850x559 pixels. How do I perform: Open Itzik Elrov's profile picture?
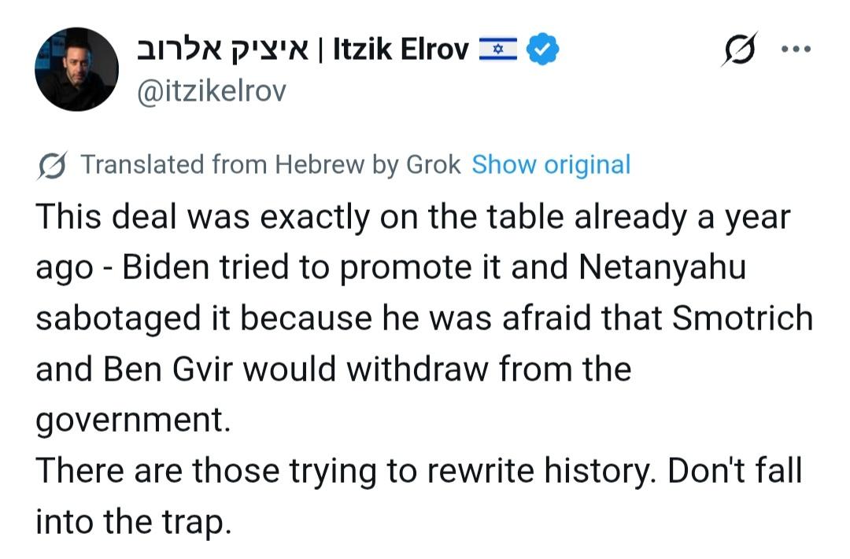click(x=76, y=69)
